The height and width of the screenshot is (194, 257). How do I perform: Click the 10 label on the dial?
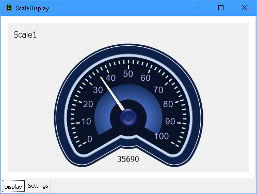point(86,121)
